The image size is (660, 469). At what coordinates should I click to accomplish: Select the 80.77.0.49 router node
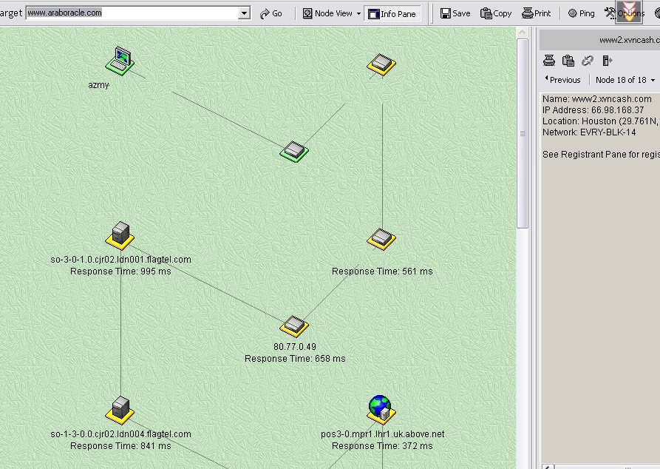(x=294, y=325)
